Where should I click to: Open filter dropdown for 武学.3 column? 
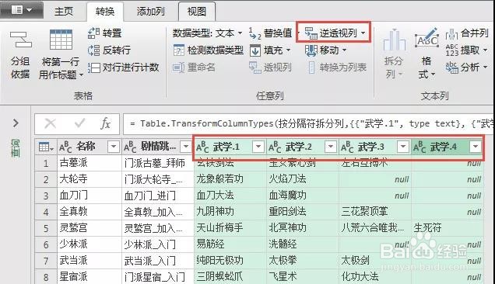click(403, 147)
